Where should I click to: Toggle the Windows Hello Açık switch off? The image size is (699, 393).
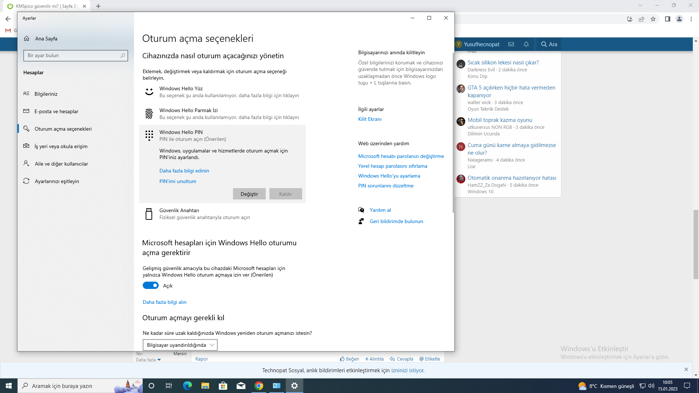(151, 286)
